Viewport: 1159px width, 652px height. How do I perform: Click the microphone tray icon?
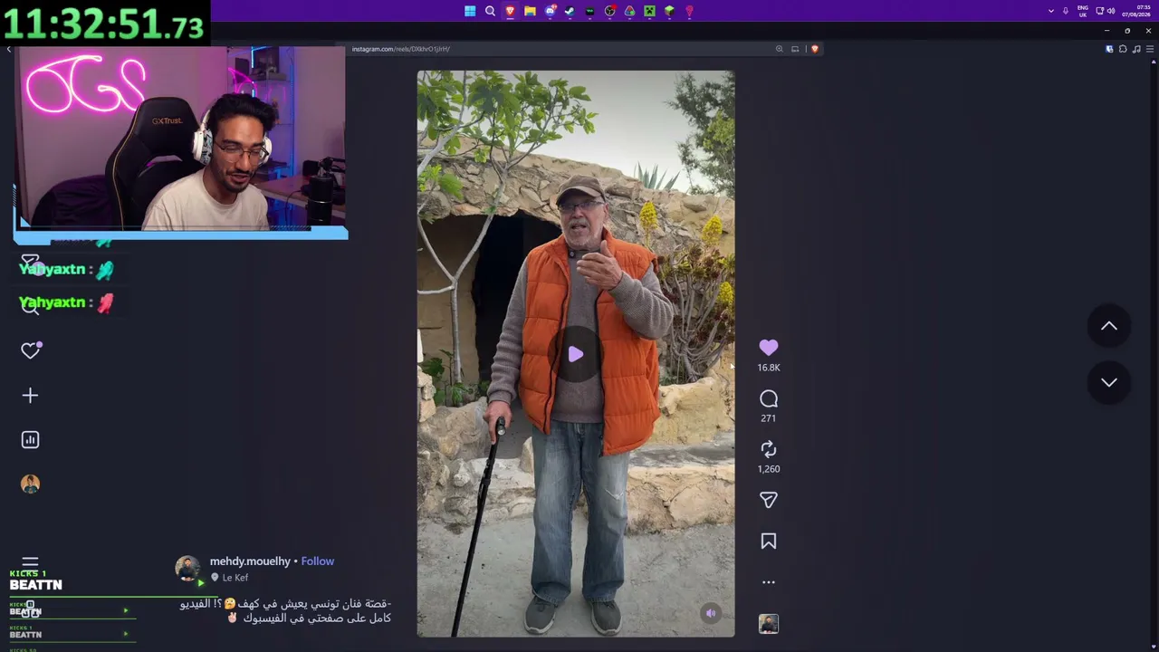1066,11
